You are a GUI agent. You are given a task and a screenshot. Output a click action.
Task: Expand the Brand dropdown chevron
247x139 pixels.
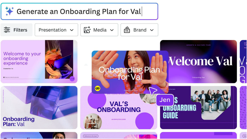(x=152, y=30)
